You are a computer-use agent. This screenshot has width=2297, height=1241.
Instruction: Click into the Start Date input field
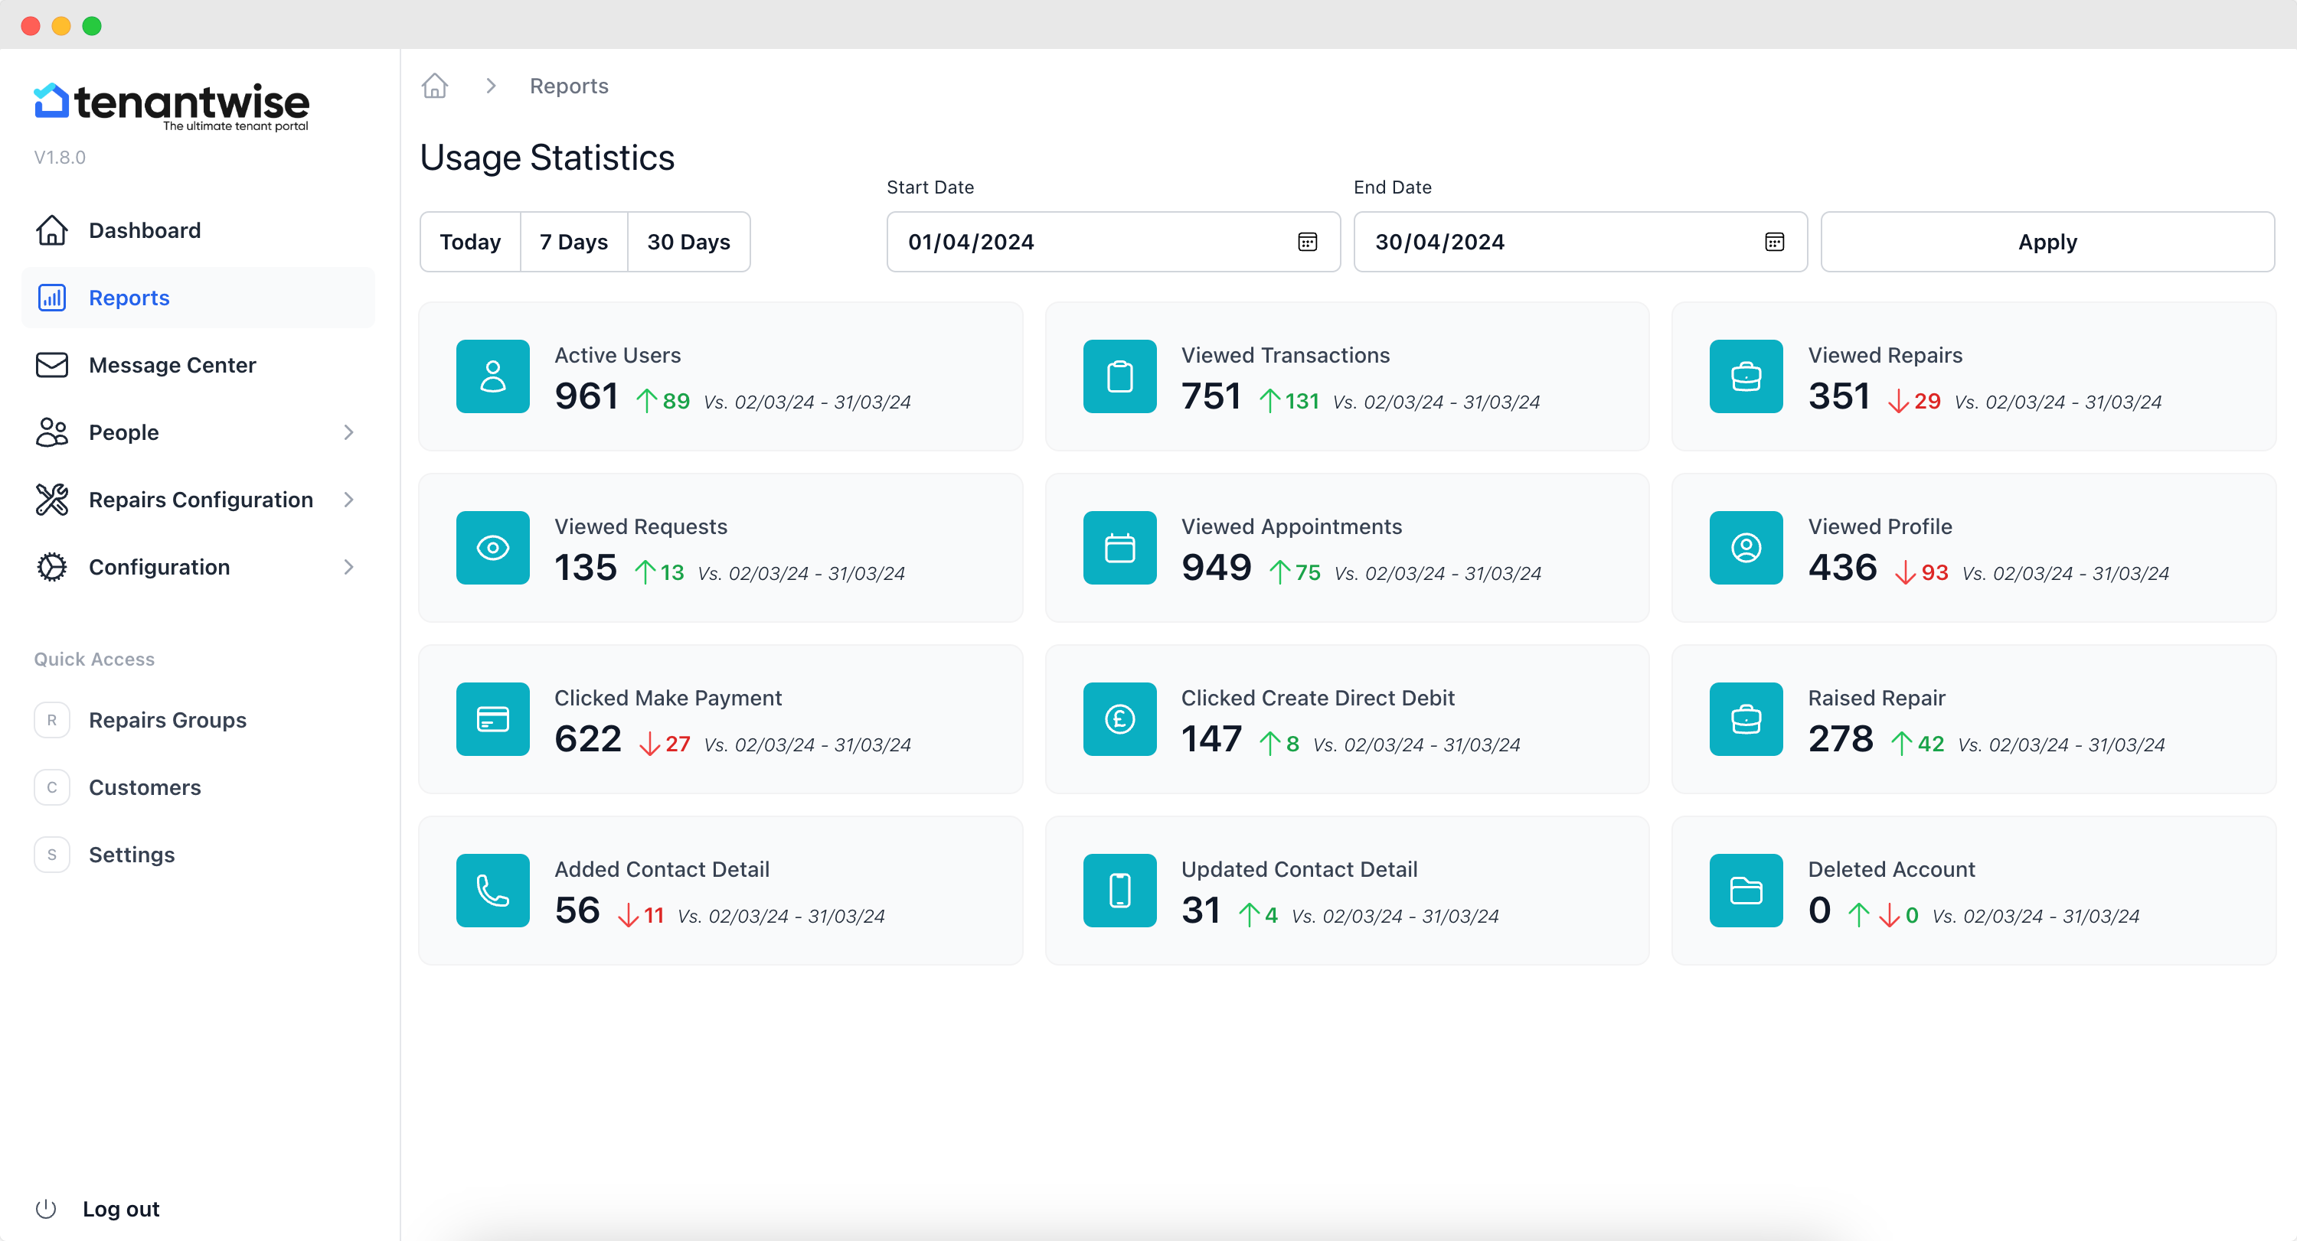point(1088,242)
